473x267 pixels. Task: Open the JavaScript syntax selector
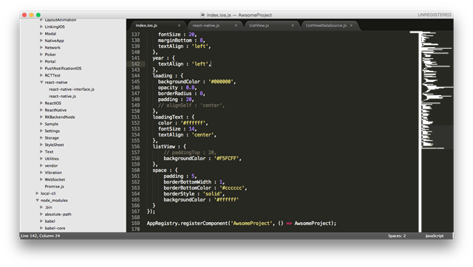(x=435, y=236)
